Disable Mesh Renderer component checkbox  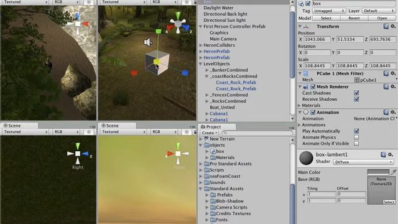[x=313, y=87]
